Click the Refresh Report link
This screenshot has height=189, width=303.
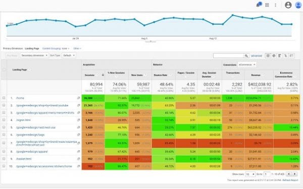pyautogui.click(x=290, y=180)
